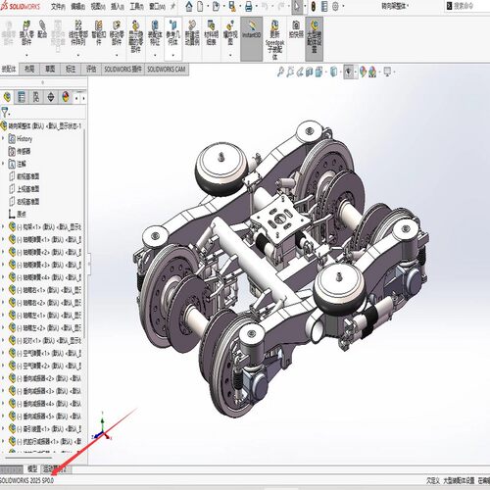Click the Open document icon
Viewport: 490px width, 490px height.
click(216, 6)
